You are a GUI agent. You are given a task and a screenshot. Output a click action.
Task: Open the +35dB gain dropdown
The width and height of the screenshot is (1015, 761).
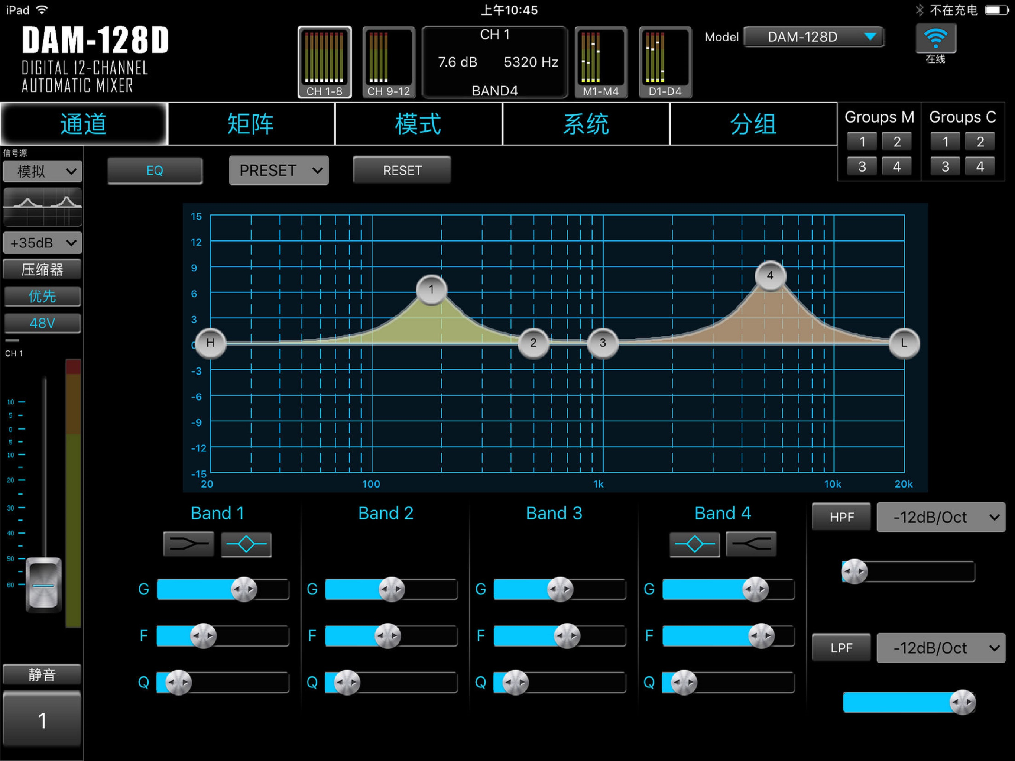pyautogui.click(x=42, y=243)
